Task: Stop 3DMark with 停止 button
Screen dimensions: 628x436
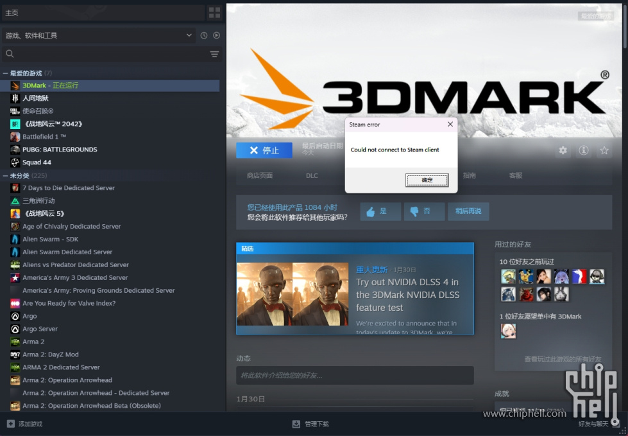Action: click(264, 150)
